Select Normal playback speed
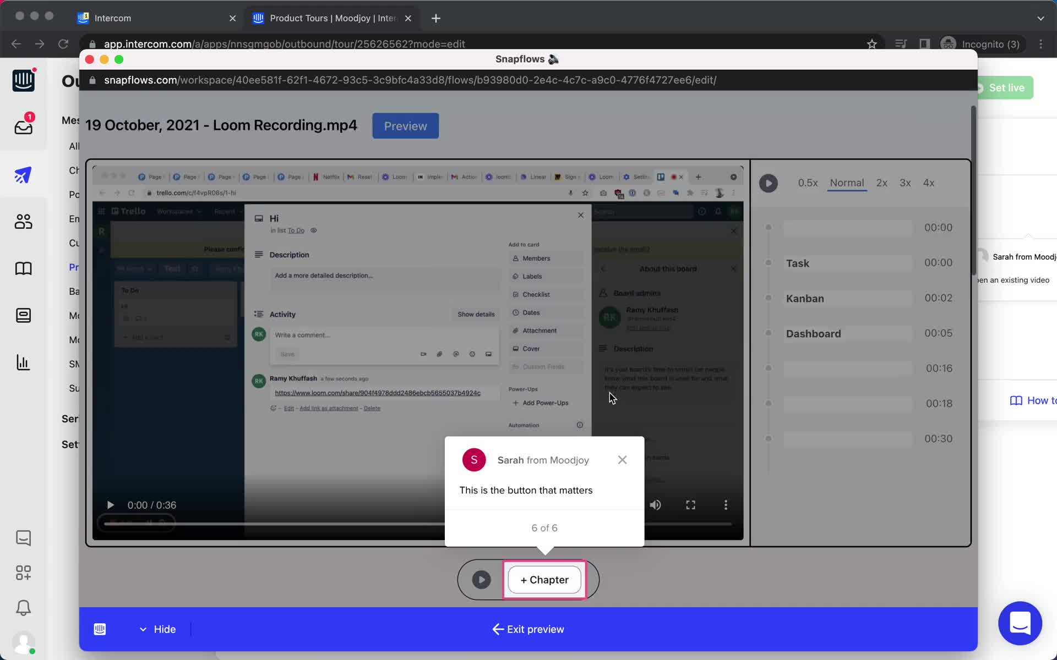 pos(847,183)
